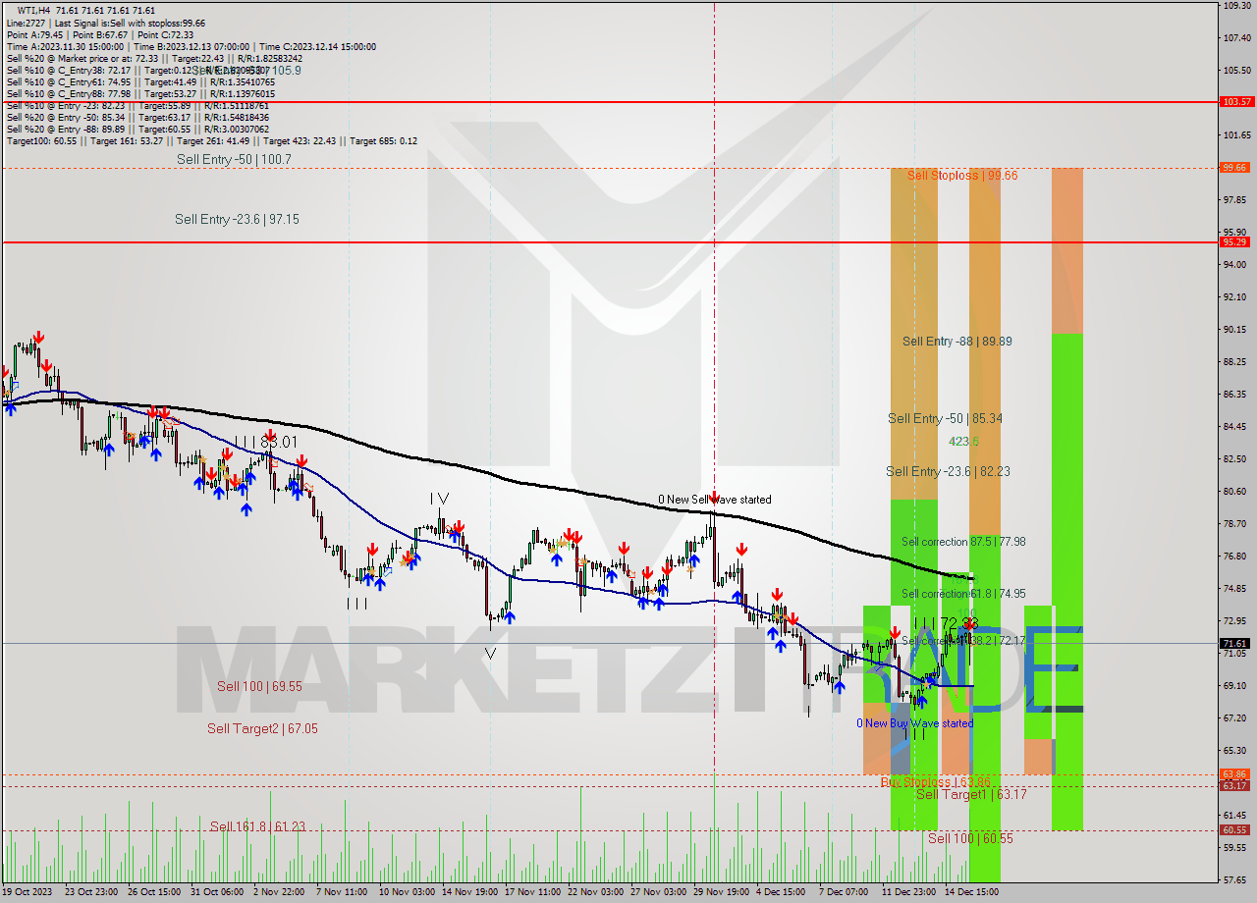1257x903 pixels.
Task: Select the 60.55 price axis tag
Action: pyautogui.click(x=1235, y=830)
